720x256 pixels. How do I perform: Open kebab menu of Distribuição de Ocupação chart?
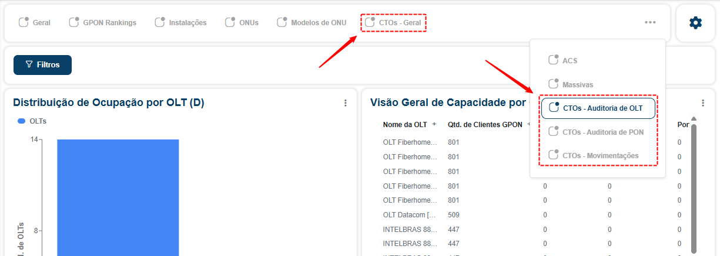(x=346, y=103)
